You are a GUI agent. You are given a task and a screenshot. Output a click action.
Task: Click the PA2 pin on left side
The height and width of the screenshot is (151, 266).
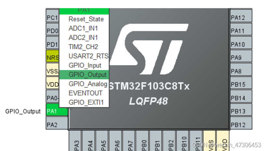point(57,123)
